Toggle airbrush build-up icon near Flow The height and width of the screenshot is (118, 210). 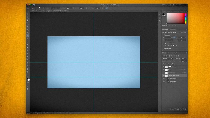(x=86, y=8)
